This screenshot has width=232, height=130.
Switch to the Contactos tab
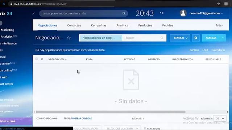[x=74, y=25]
